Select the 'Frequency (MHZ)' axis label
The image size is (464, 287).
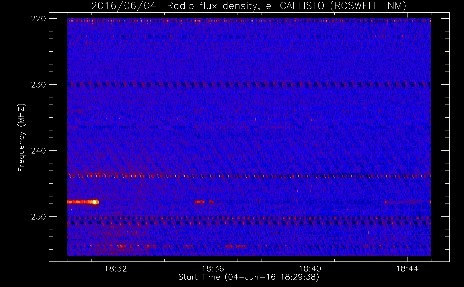click(22, 137)
